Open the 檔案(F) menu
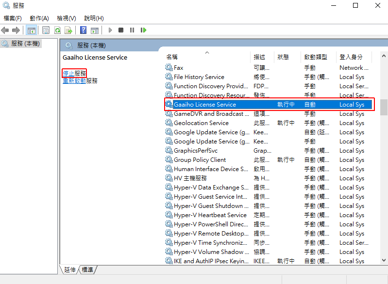Image resolution: width=388 pixels, height=284 pixels. pos(13,18)
